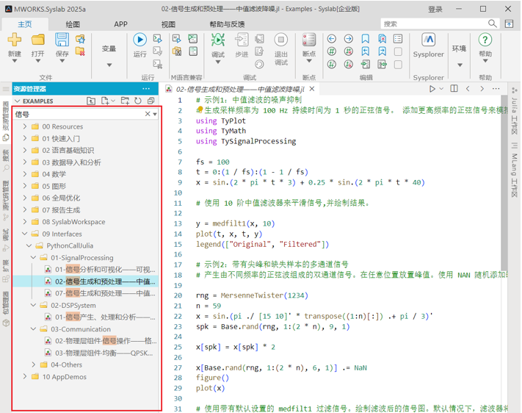The image size is (522, 413).
Task: Click the 打开 (Open) folder icon
Action: coord(37,40)
